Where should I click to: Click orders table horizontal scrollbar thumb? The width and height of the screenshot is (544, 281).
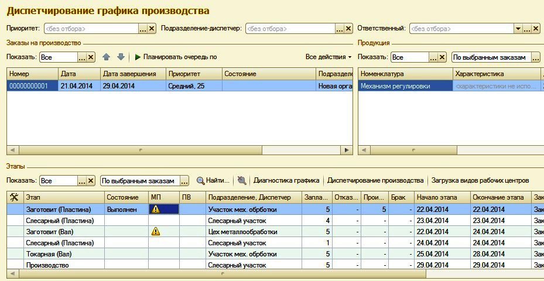[141, 150]
